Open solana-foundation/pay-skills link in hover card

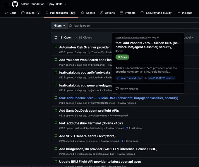click(x=131, y=38)
